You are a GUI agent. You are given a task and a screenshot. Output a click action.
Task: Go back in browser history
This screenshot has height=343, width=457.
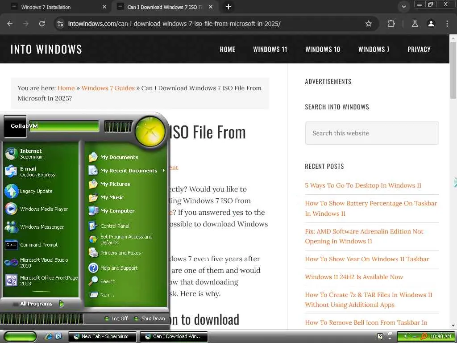click(10, 24)
